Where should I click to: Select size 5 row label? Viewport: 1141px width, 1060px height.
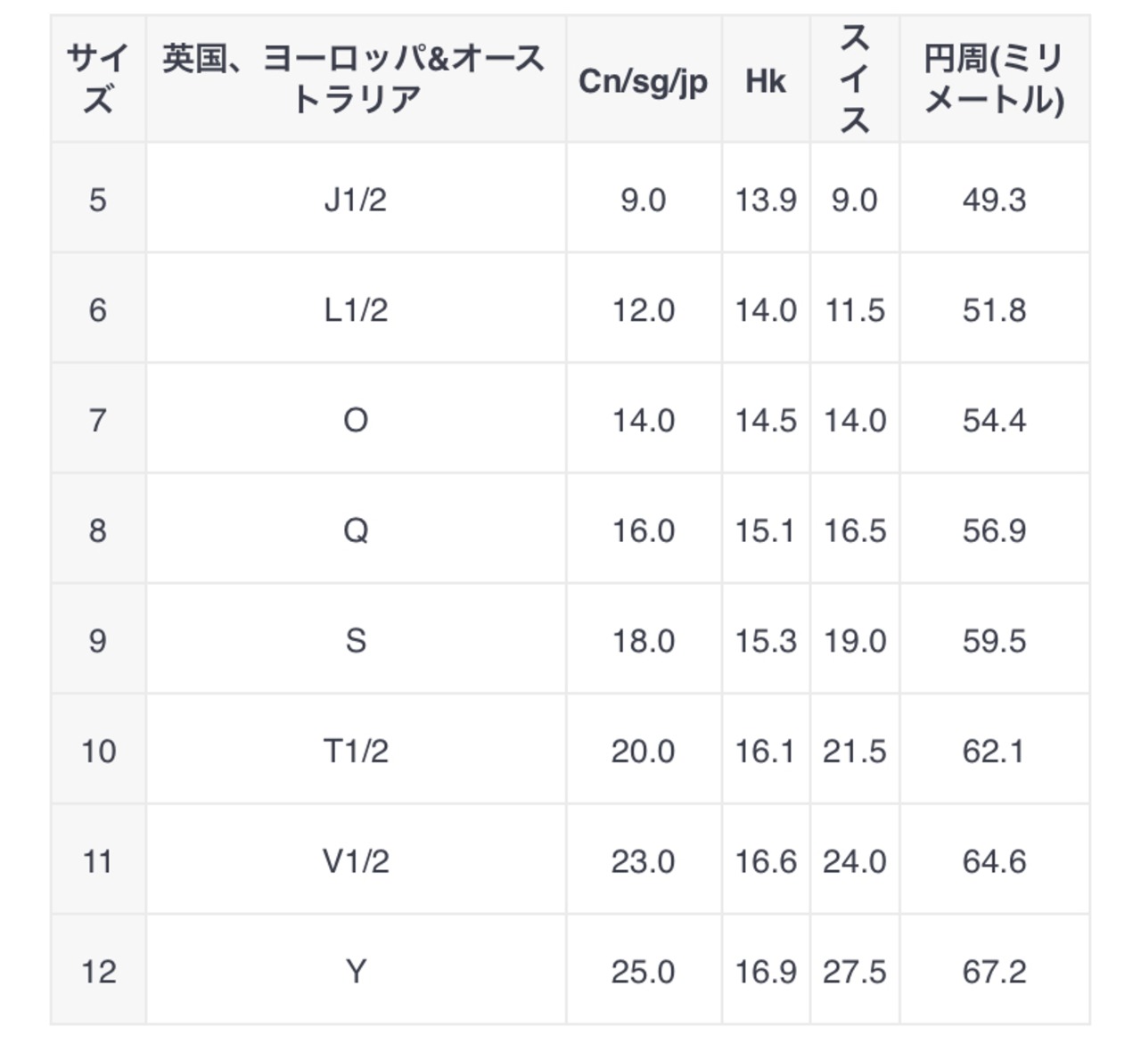(x=98, y=200)
